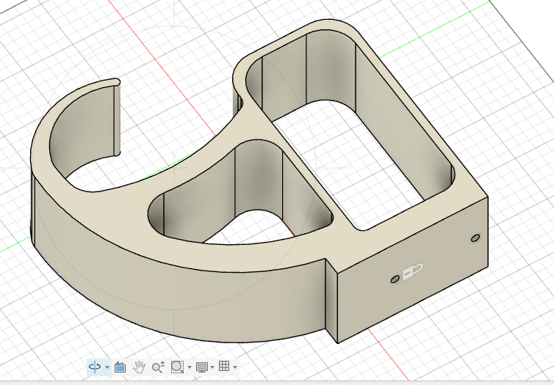Expand the Display Settings dropdown arrow

coord(212,367)
